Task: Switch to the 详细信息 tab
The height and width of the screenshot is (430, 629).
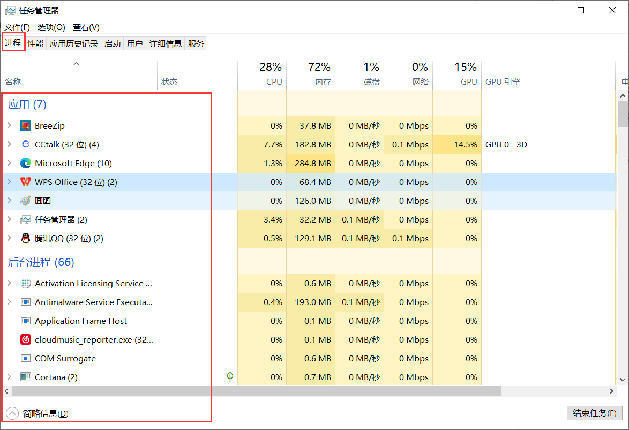Action: (165, 44)
